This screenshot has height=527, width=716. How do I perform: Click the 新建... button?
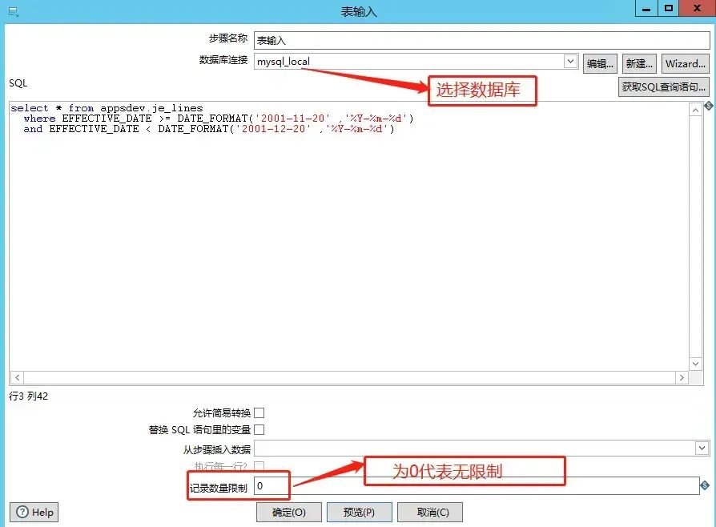[639, 64]
